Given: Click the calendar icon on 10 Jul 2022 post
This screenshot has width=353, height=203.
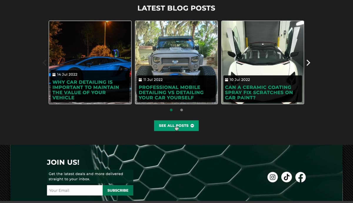Looking at the screenshot, I should (227, 80).
